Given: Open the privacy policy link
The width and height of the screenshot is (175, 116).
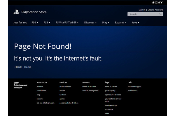Looking at the screenshot, I should tap(110, 91).
